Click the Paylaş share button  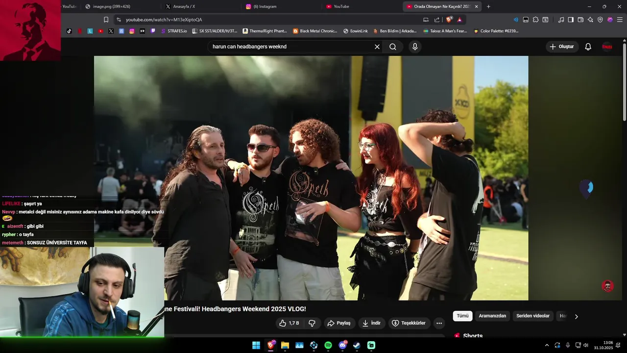point(339,323)
